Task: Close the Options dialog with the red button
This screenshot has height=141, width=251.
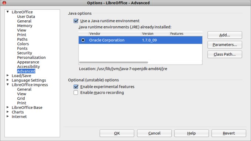Action: (x=4, y=3)
